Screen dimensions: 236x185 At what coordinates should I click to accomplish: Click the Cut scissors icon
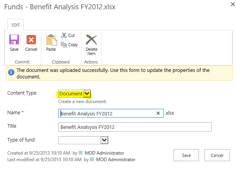tap(64, 35)
